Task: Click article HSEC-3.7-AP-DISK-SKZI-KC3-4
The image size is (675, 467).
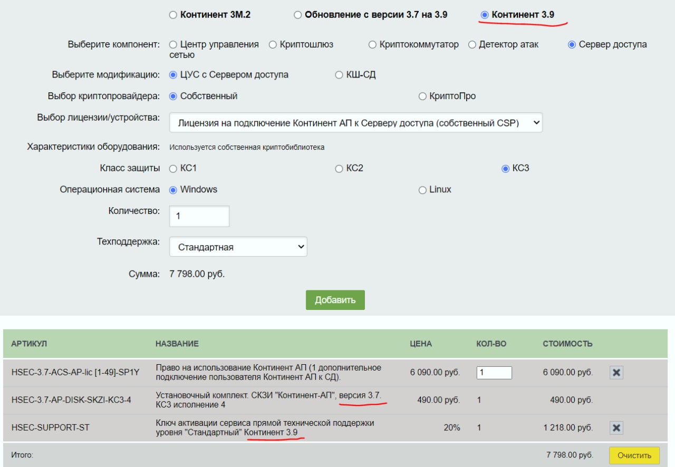Action: (x=71, y=400)
